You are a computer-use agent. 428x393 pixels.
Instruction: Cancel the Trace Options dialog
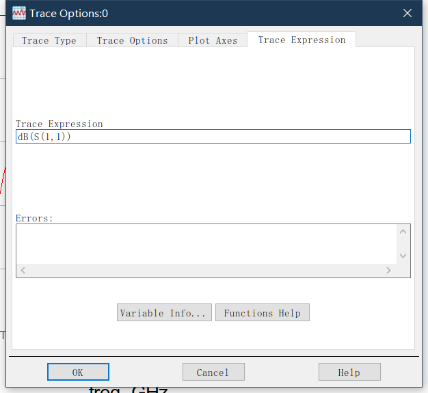(x=213, y=372)
